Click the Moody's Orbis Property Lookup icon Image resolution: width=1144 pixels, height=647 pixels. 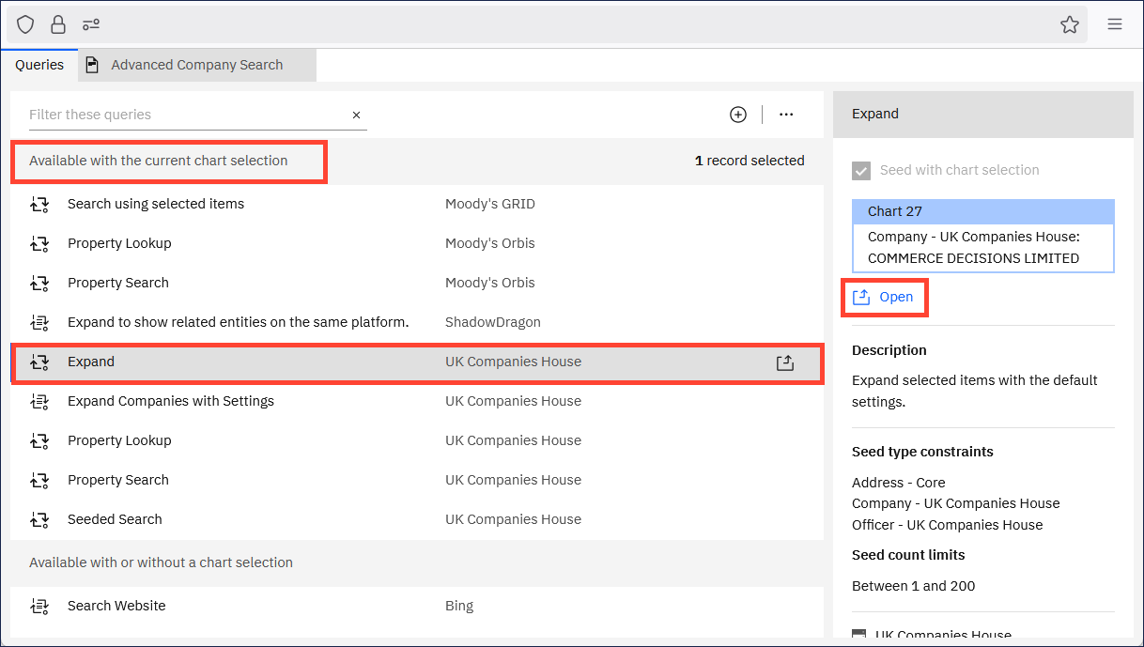(x=39, y=243)
